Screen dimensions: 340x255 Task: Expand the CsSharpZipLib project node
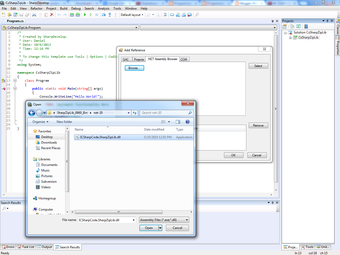pos(291,37)
